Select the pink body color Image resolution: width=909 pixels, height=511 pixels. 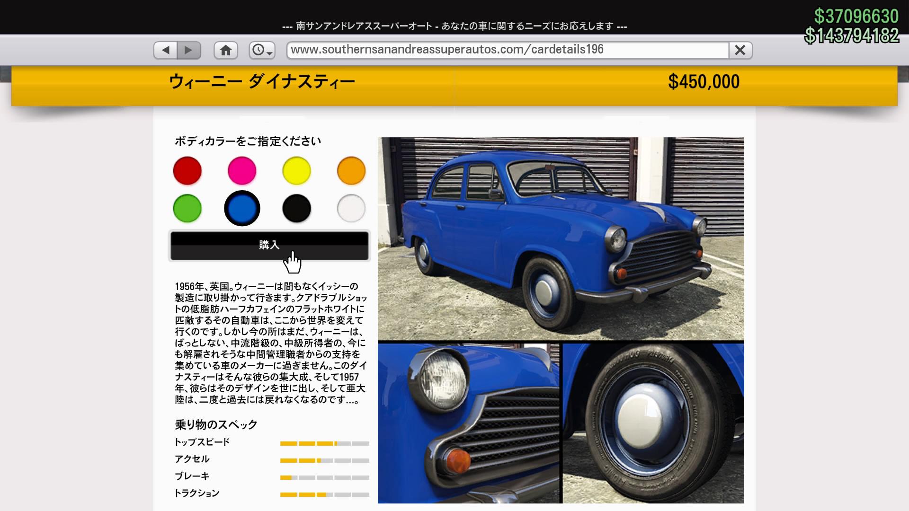pyautogui.click(x=242, y=170)
